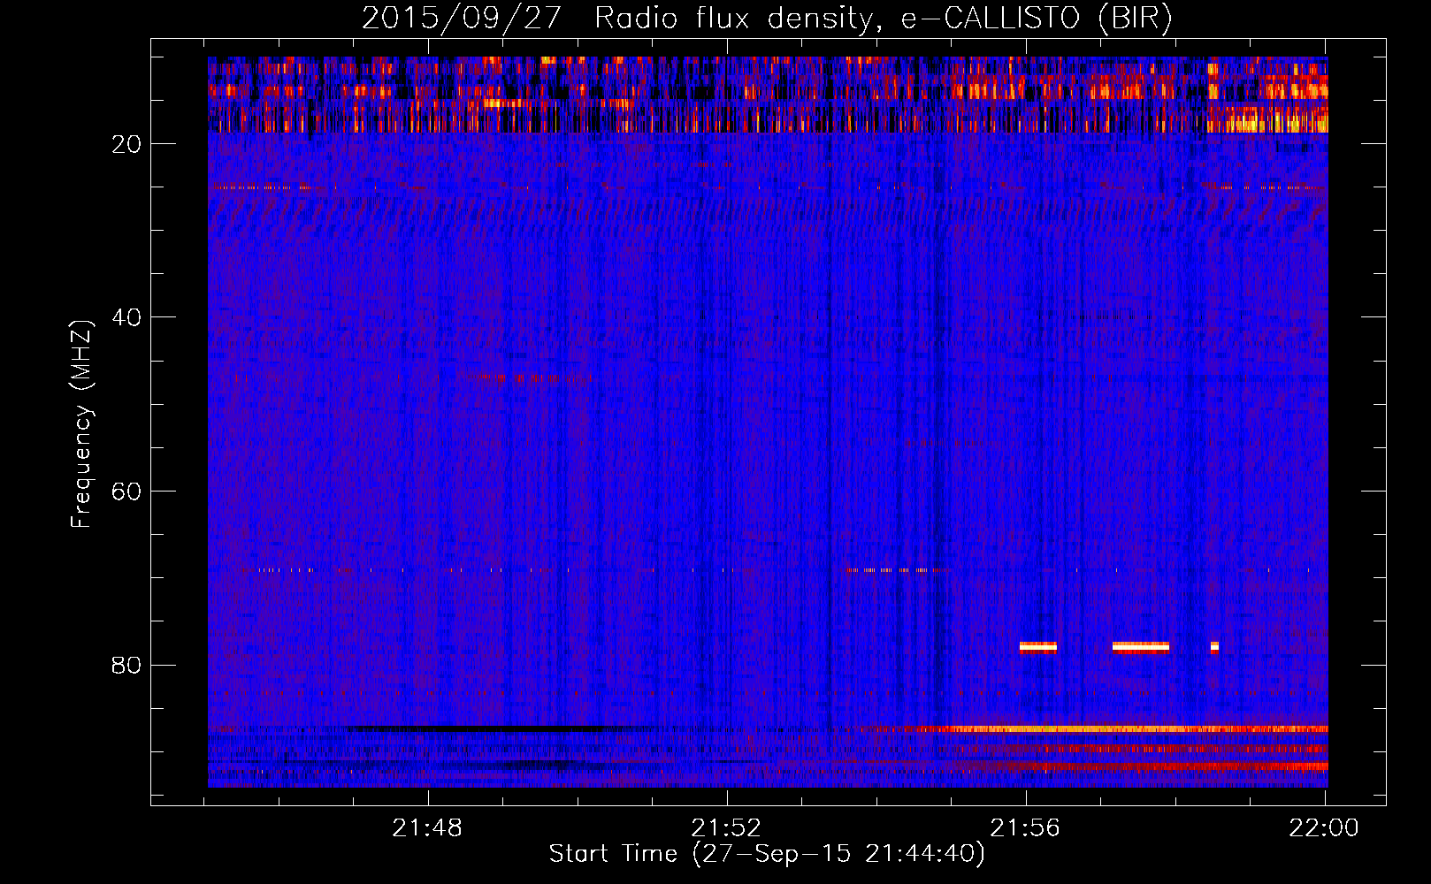1431x884 pixels.
Task: Click the '80' frequency tick label
Action: click(x=127, y=665)
